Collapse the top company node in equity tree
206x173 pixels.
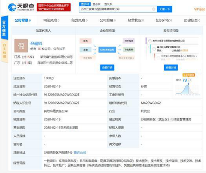click(x=150, y=41)
